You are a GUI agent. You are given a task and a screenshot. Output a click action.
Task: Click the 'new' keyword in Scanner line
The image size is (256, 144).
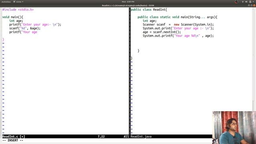tap(176, 24)
